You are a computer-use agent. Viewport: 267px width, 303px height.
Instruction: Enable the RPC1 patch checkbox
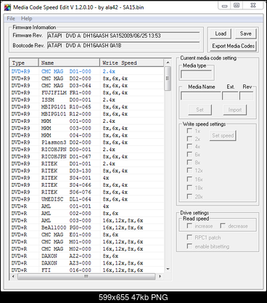point(189,238)
